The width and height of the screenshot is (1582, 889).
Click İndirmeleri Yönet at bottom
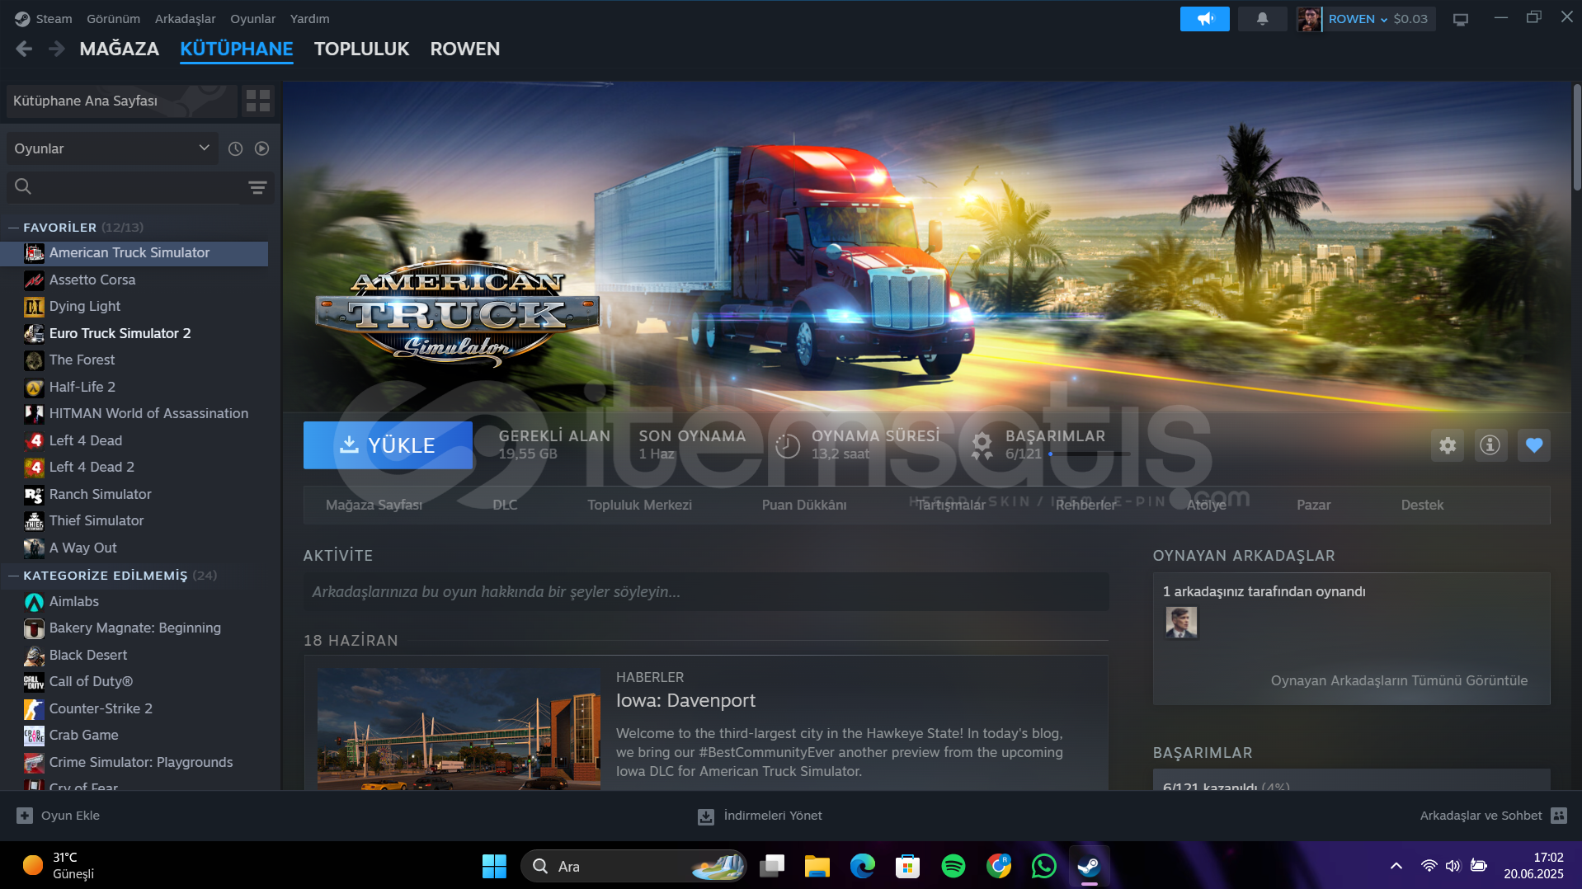click(x=773, y=816)
